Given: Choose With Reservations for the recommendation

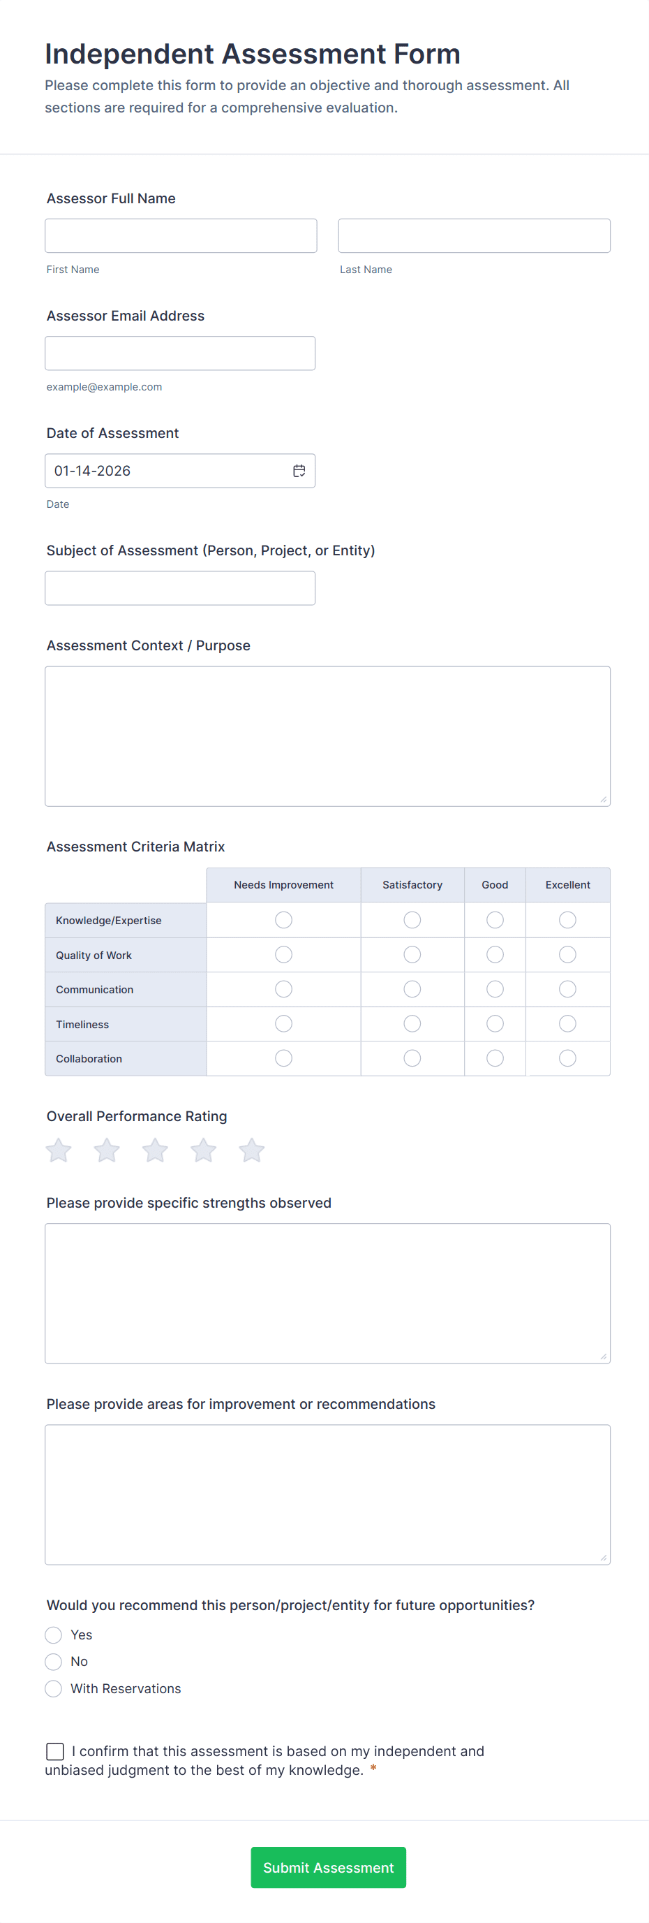Looking at the screenshot, I should [x=53, y=1688].
